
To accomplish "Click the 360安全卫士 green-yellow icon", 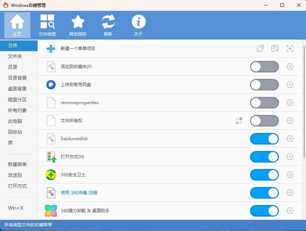I will click(51, 175).
